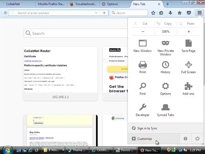The image size is (205, 154).
Task: Click the back navigation arrow
Action: coord(5,13)
